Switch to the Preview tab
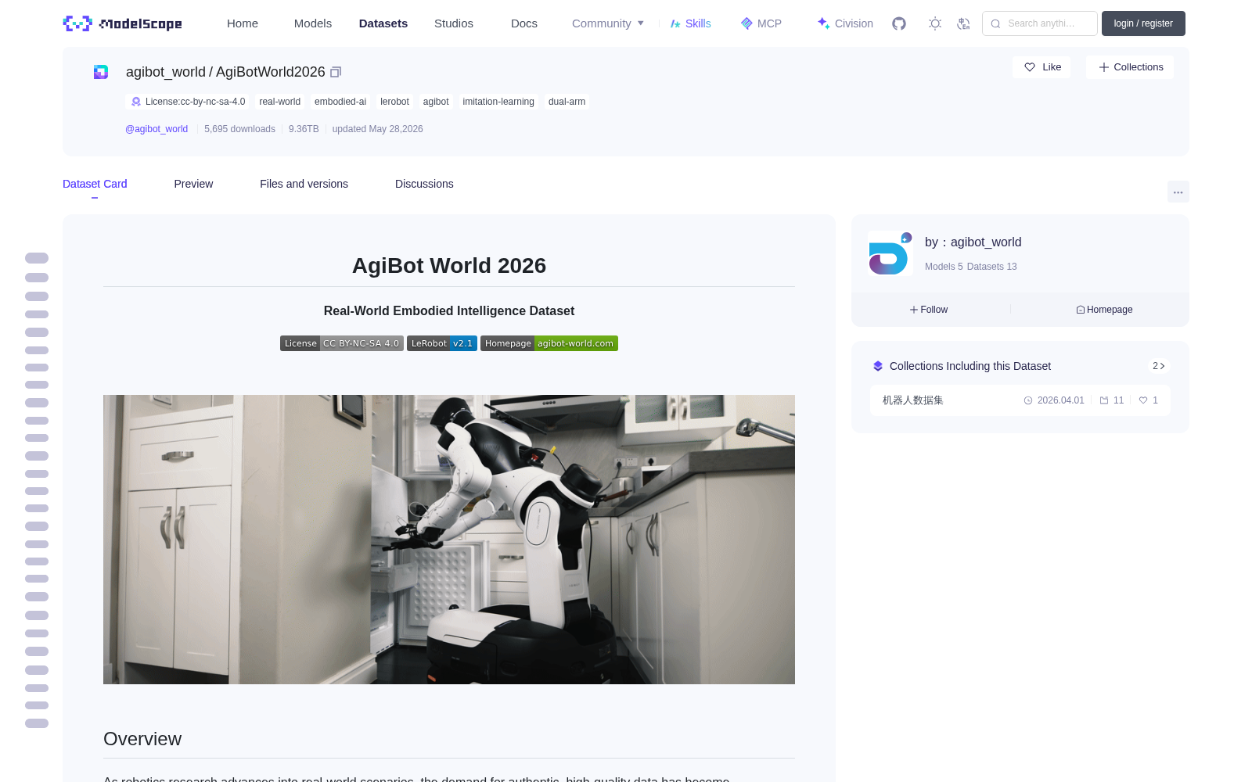This screenshot has width=1252, height=782. tap(193, 184)
